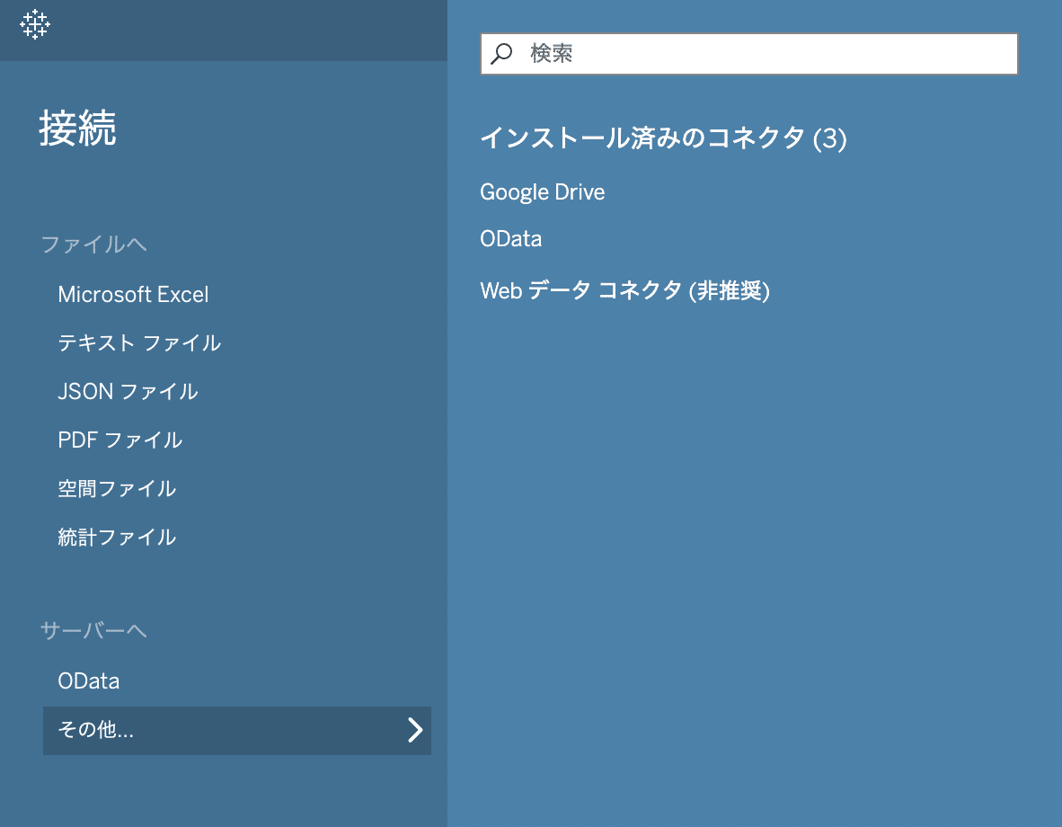Open PDF ファイル connection
1062x827 pixels.
[119, 440]
